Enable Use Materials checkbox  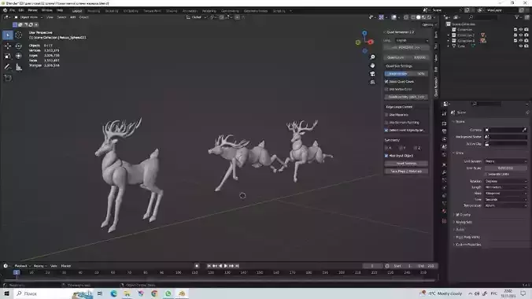click(386, 115)
